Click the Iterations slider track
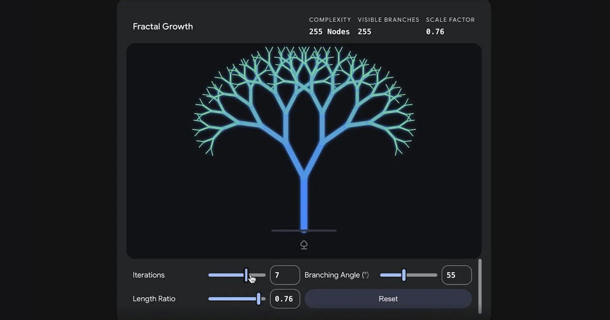Image resolution: width=610 pixels, height=320 pixels. [237, 275]
